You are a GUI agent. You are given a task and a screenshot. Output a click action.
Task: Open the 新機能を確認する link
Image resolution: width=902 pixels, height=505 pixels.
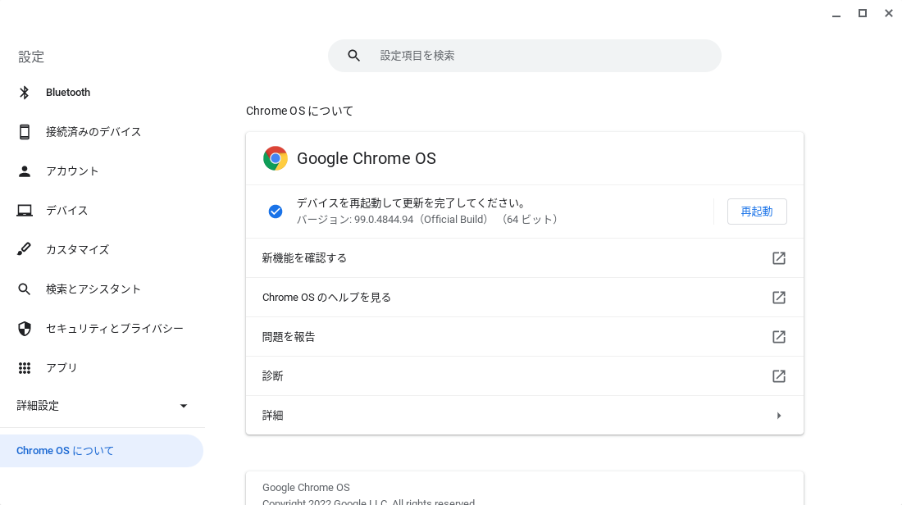[x=525, y=258]
